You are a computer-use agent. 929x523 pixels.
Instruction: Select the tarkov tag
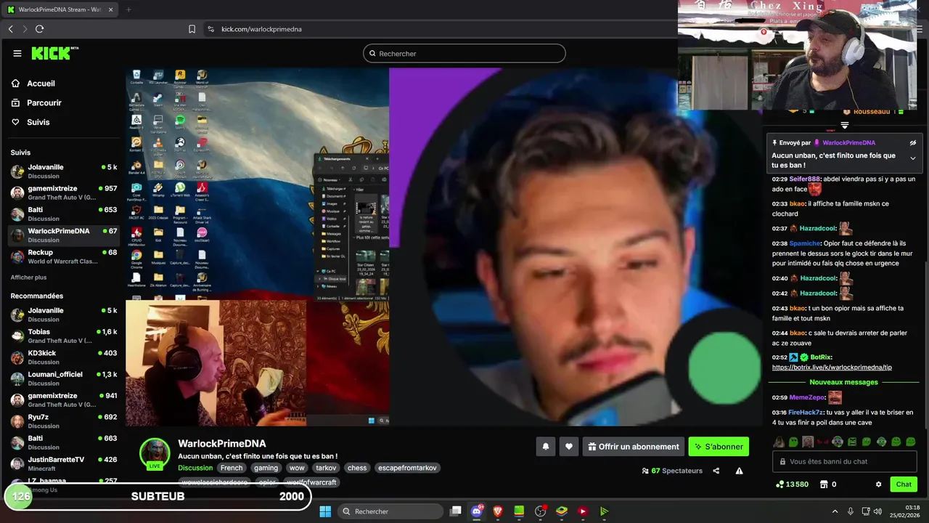(x=326, y=468)
